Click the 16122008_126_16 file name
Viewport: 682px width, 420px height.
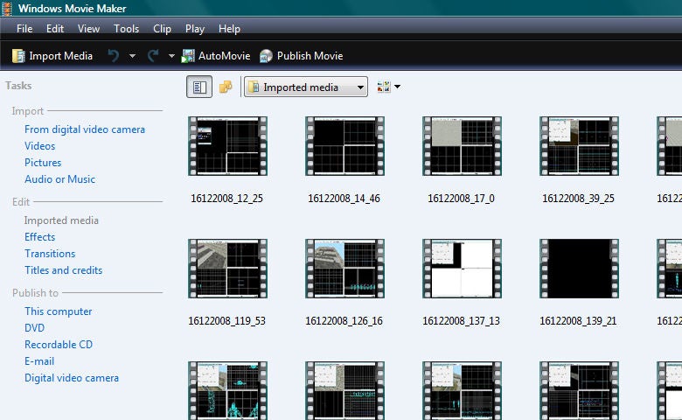tap(344, 321)
